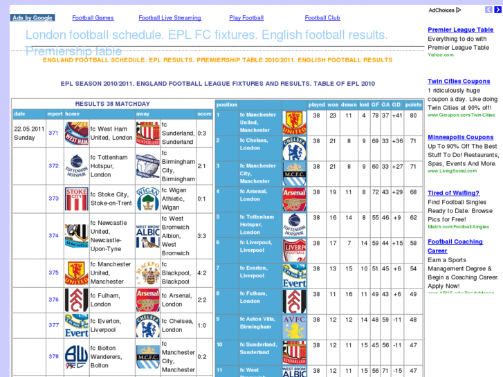Click Everton crest in league table position 7
Image resolution: width=503 pixels, height=377 pixels.
point(294,276)
